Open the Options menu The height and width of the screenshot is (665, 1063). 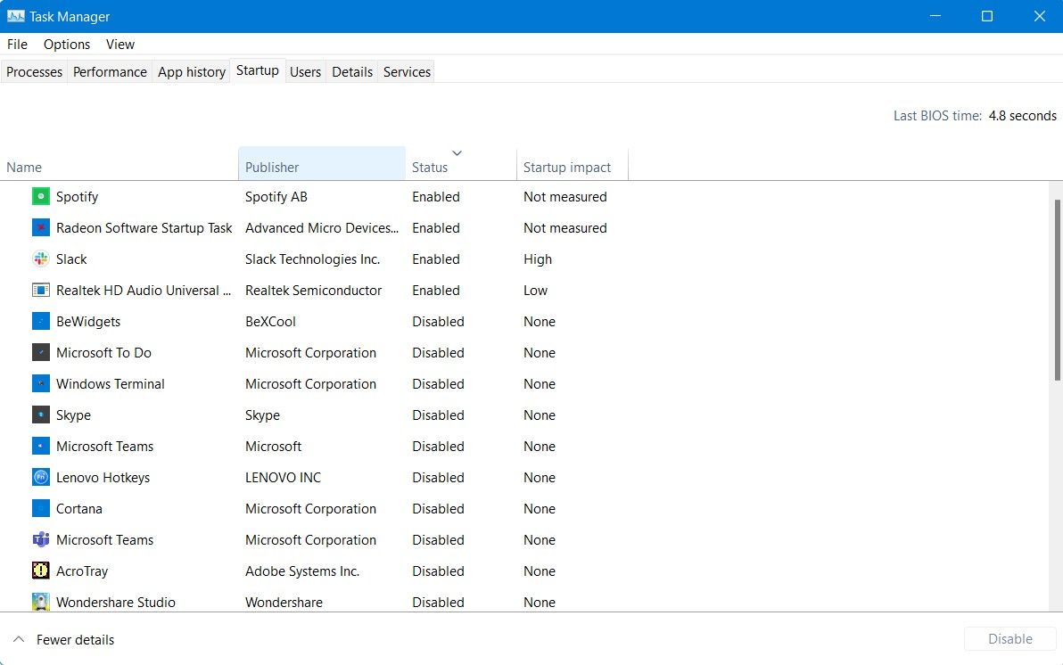pyautogui.click(x=66, y=44)
